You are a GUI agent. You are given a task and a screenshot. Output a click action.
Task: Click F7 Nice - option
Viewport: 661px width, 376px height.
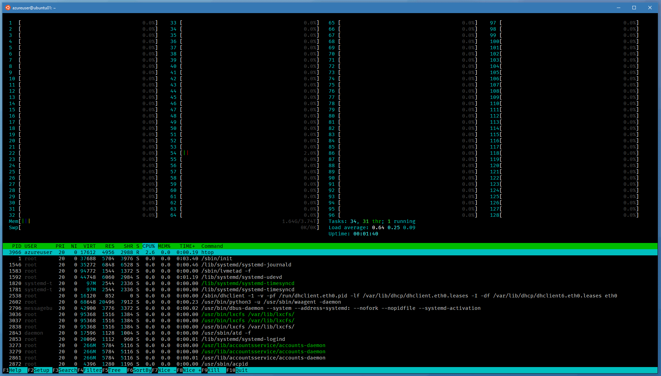click(x=164, y=370)
